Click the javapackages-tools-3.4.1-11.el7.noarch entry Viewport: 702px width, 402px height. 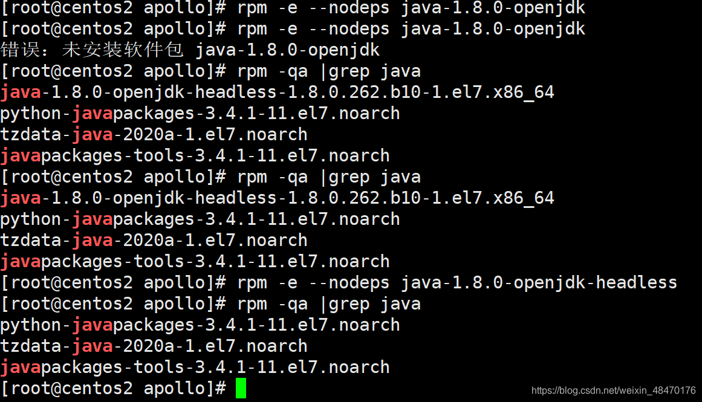193,155
